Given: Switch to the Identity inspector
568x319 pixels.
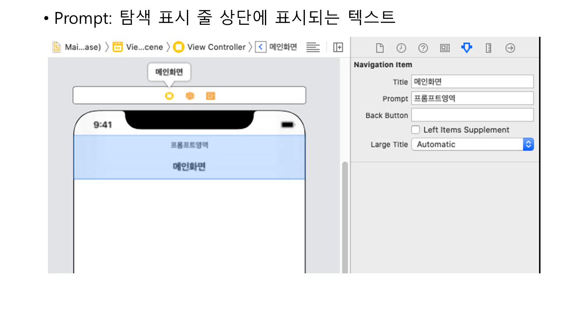Looking at the screenshot, I should [445, 48].
